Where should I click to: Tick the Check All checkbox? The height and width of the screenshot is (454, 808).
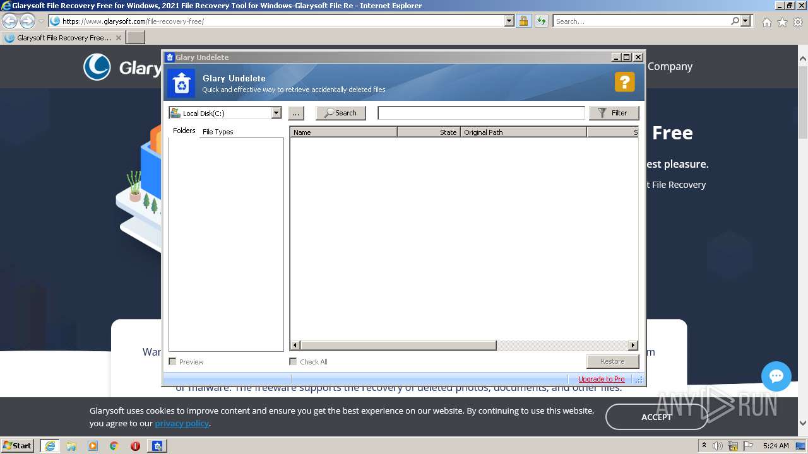293,361
